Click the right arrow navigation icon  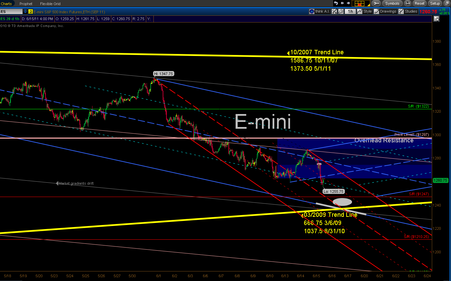click(x=348, y=3)
